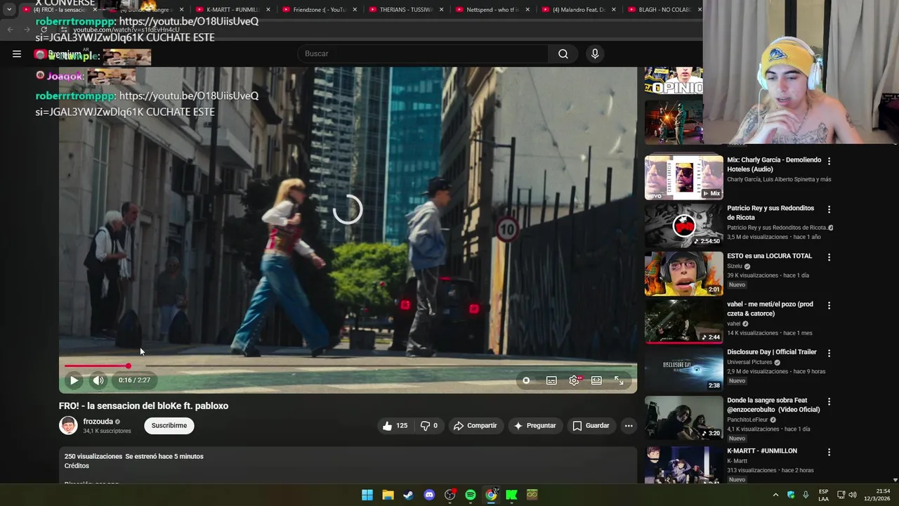The width and height of the screenshot is (899, 506).
Task: Dislike the video with thumbs-down icon
Action: [x=429, y=425]
